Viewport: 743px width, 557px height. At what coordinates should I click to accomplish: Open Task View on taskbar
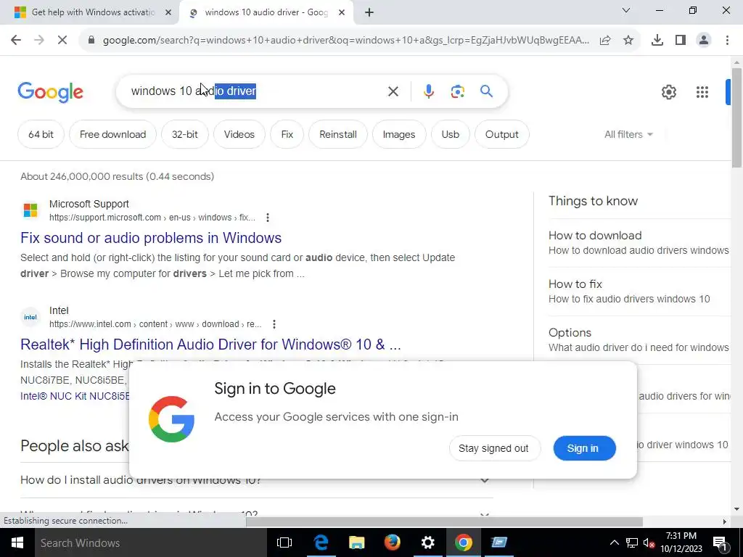coord(284,542)
